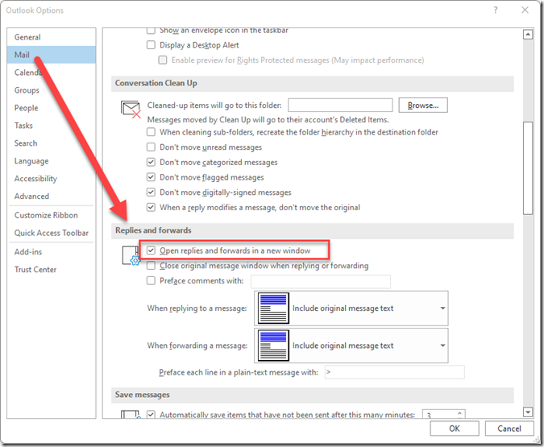Enable Close original message window when replying

151,266
